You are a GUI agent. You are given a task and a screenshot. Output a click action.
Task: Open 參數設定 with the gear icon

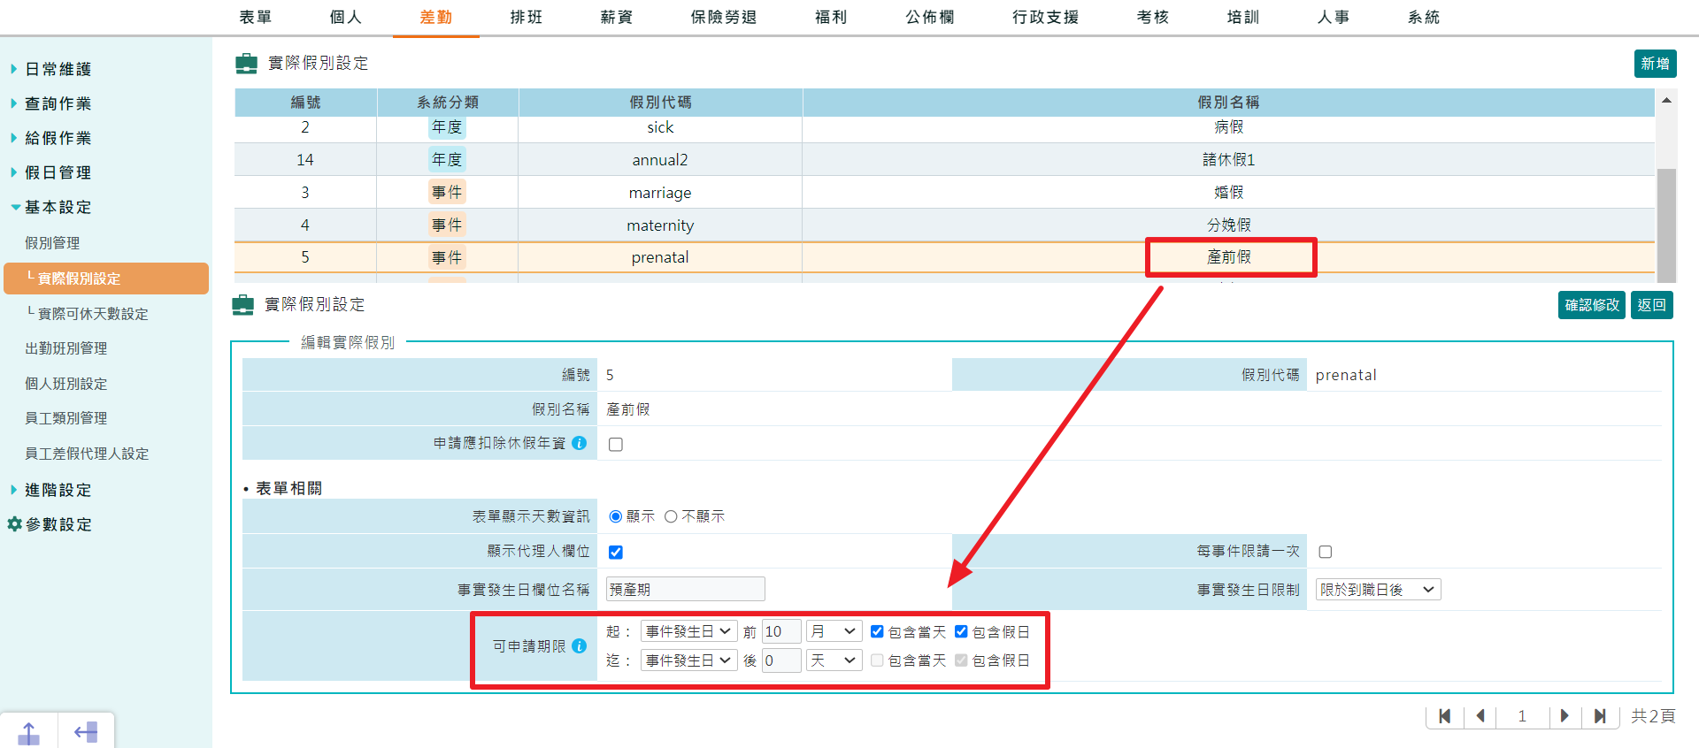(x=15, y=524)
